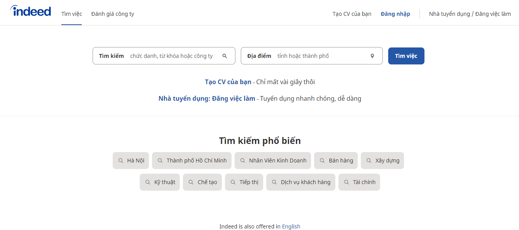Click Tạo CV của bạn in the top navigation
Viewport: 519px width, 230px height.
coord(352,14)
